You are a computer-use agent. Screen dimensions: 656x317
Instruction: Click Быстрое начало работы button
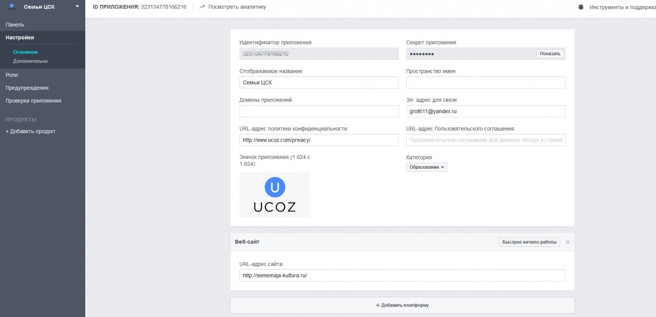[x=529, y=242]
